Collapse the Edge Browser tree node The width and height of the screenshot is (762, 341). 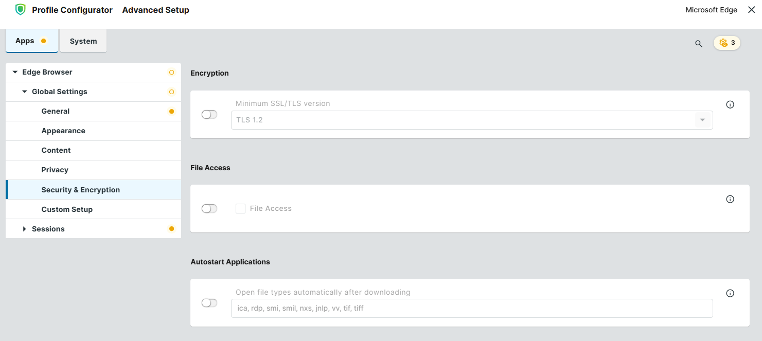[15, 72]
